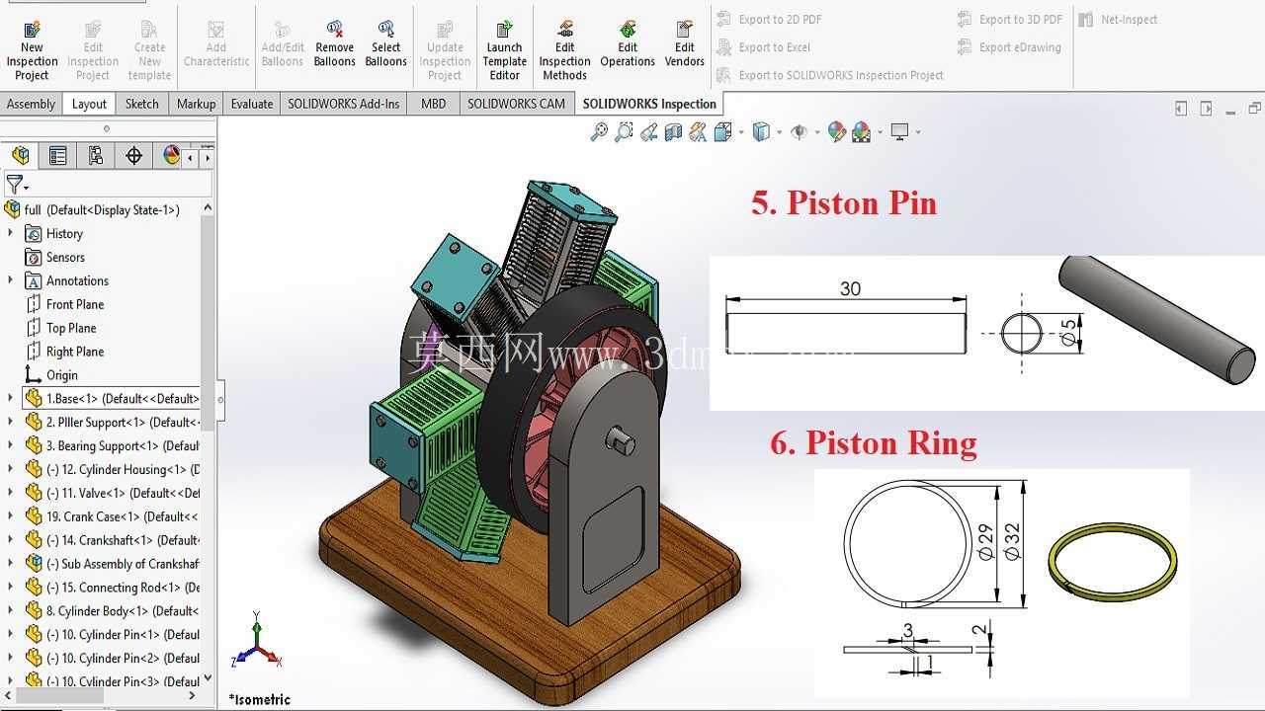This screenshot has width=1265, height=711.
Task: Switch to Markup tab
Action: coord(196,104)
